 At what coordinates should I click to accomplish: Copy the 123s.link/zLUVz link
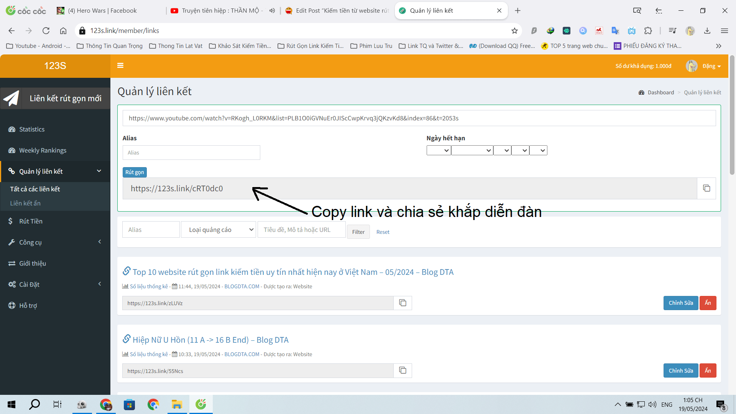point(402,303)
